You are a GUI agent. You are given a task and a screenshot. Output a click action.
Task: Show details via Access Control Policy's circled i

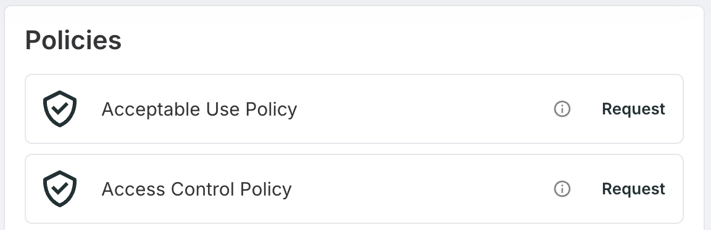[562, 189]
